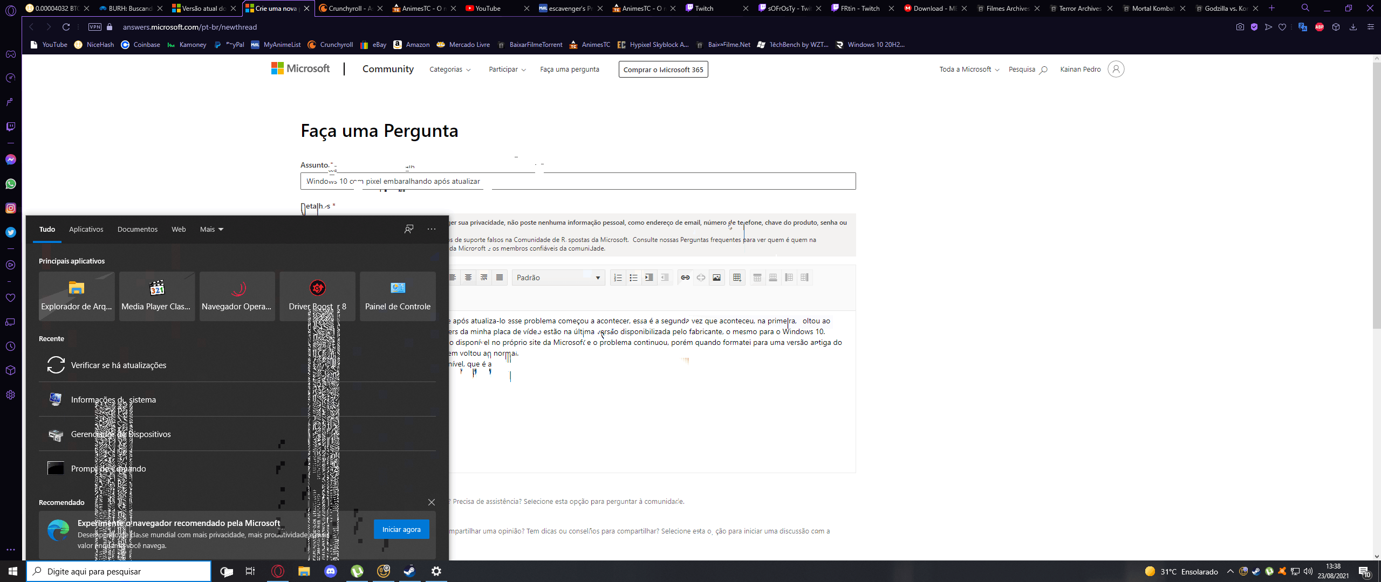Click the Assunto subject input field
Viewport: 1381px width, 582px height.
[578, 181]
